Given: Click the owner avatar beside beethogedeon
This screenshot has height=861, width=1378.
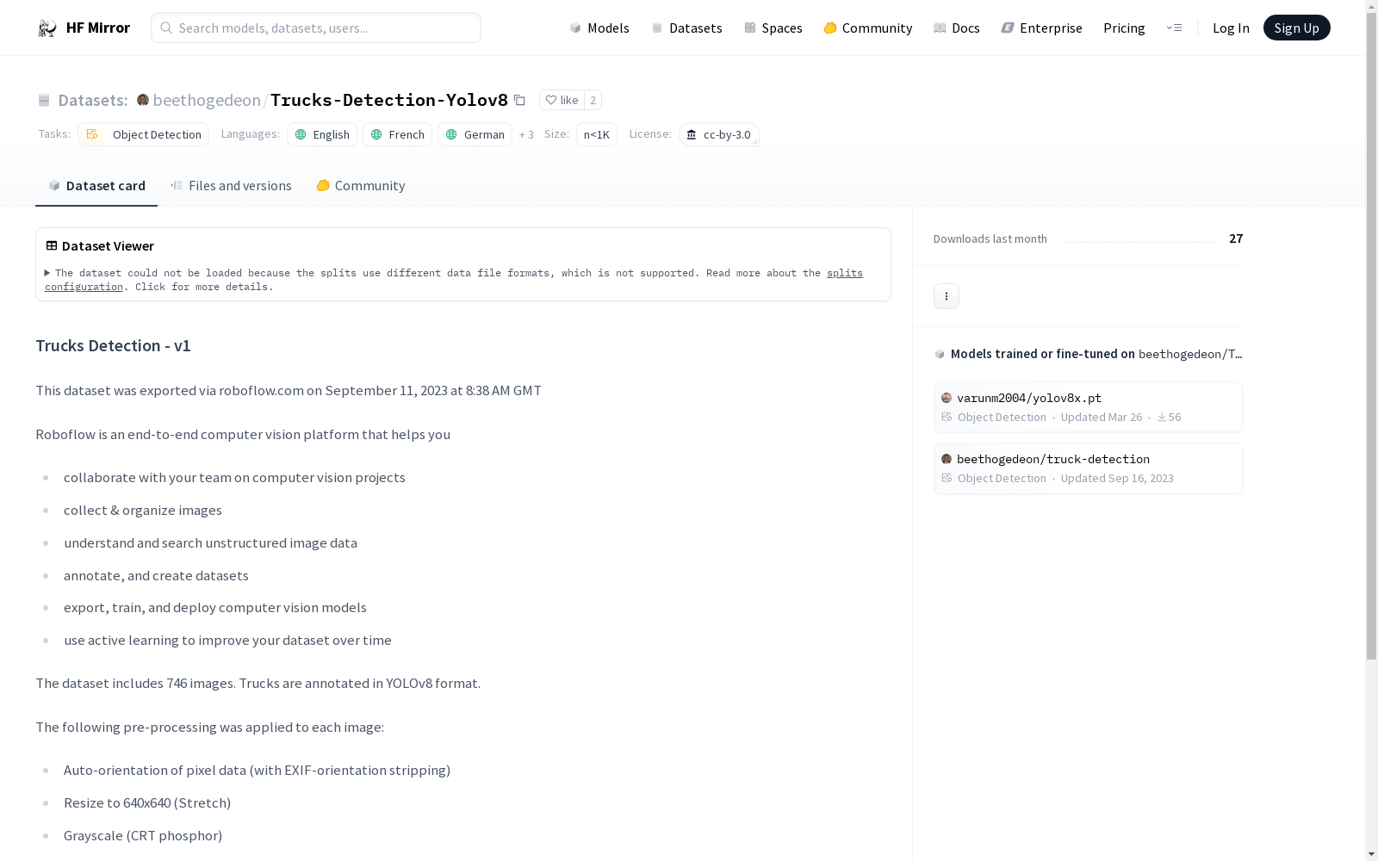Looking at the screenshot, I should pos(143,100).
